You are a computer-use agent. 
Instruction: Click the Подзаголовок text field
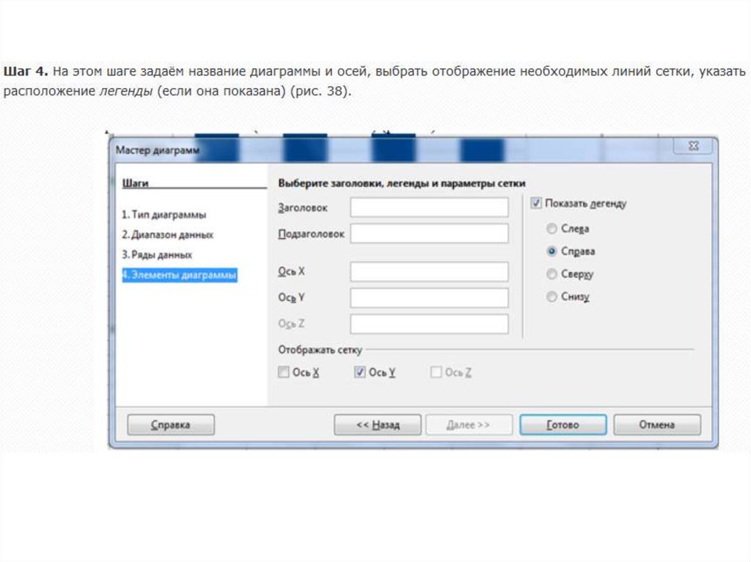pyautogui.click(x=429, y=234)
